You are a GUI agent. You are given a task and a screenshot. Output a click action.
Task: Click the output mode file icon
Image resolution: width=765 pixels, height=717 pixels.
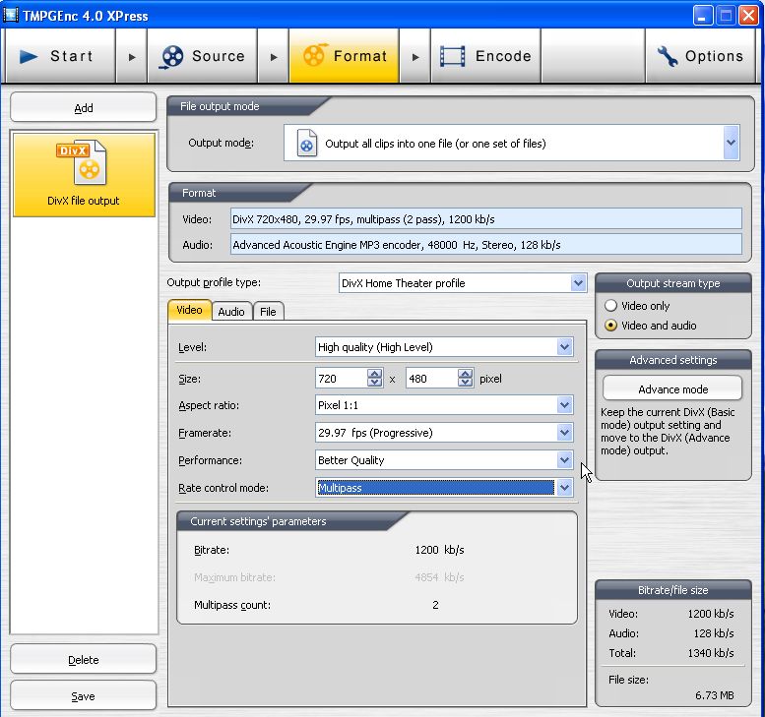click(x=307, y=143)
